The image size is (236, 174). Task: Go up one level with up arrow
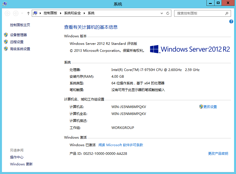[28, 13]
